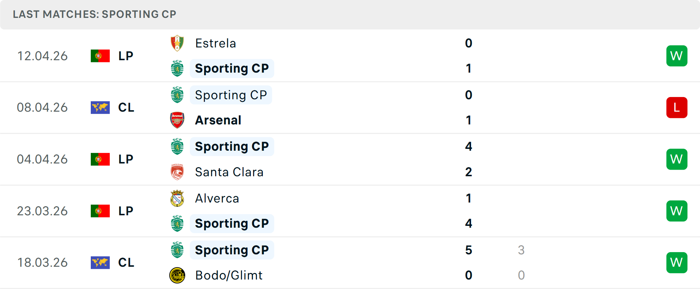This screenshot has height=289, width=700.
Task: Click the Estrela club crest
Action: tap(177, 43)
